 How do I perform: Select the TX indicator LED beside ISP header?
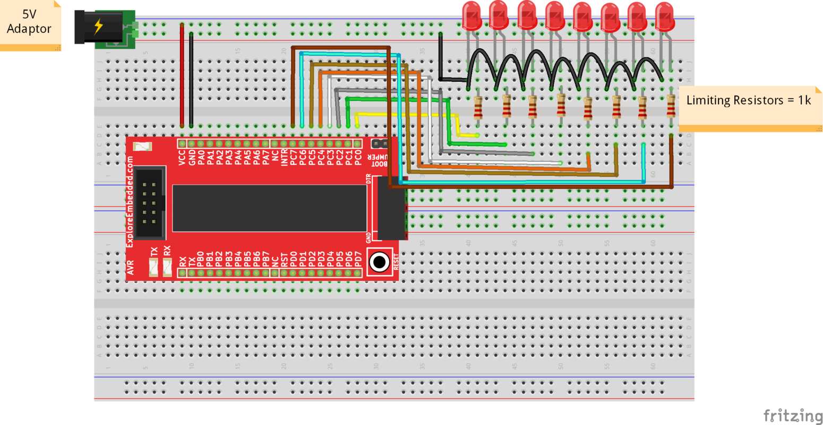tap(154, 268)
